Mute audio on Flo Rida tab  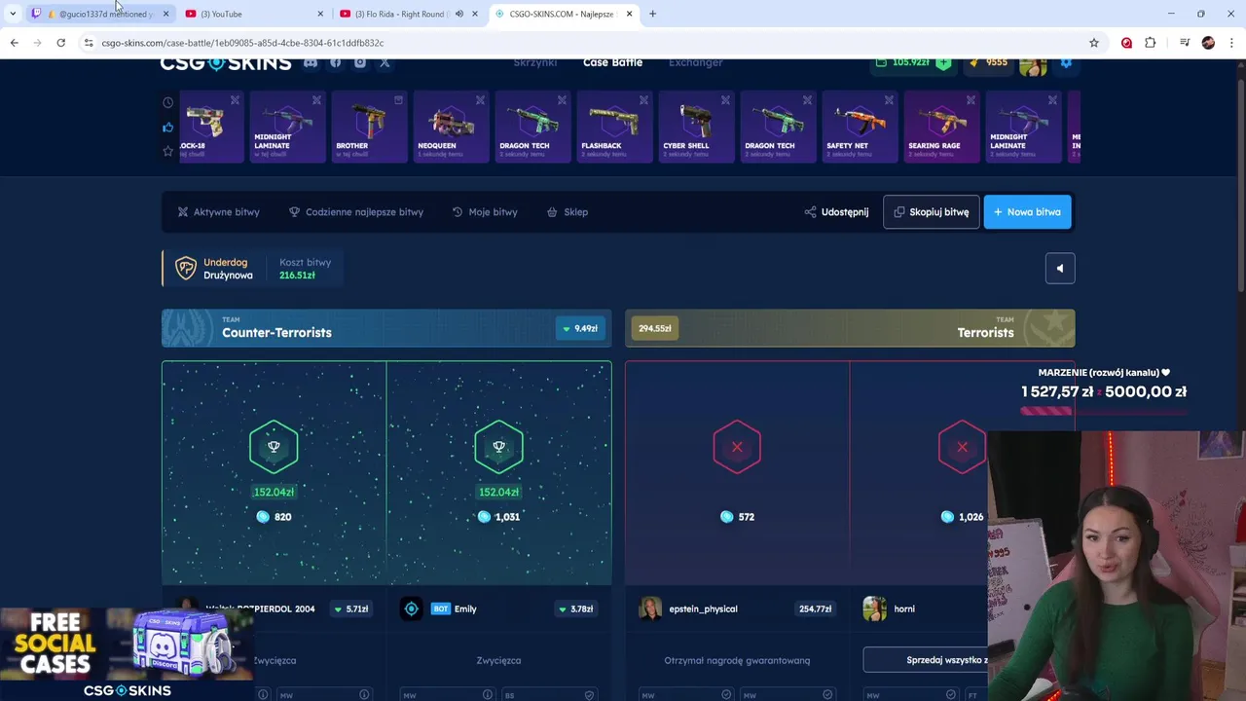[459, 14]
